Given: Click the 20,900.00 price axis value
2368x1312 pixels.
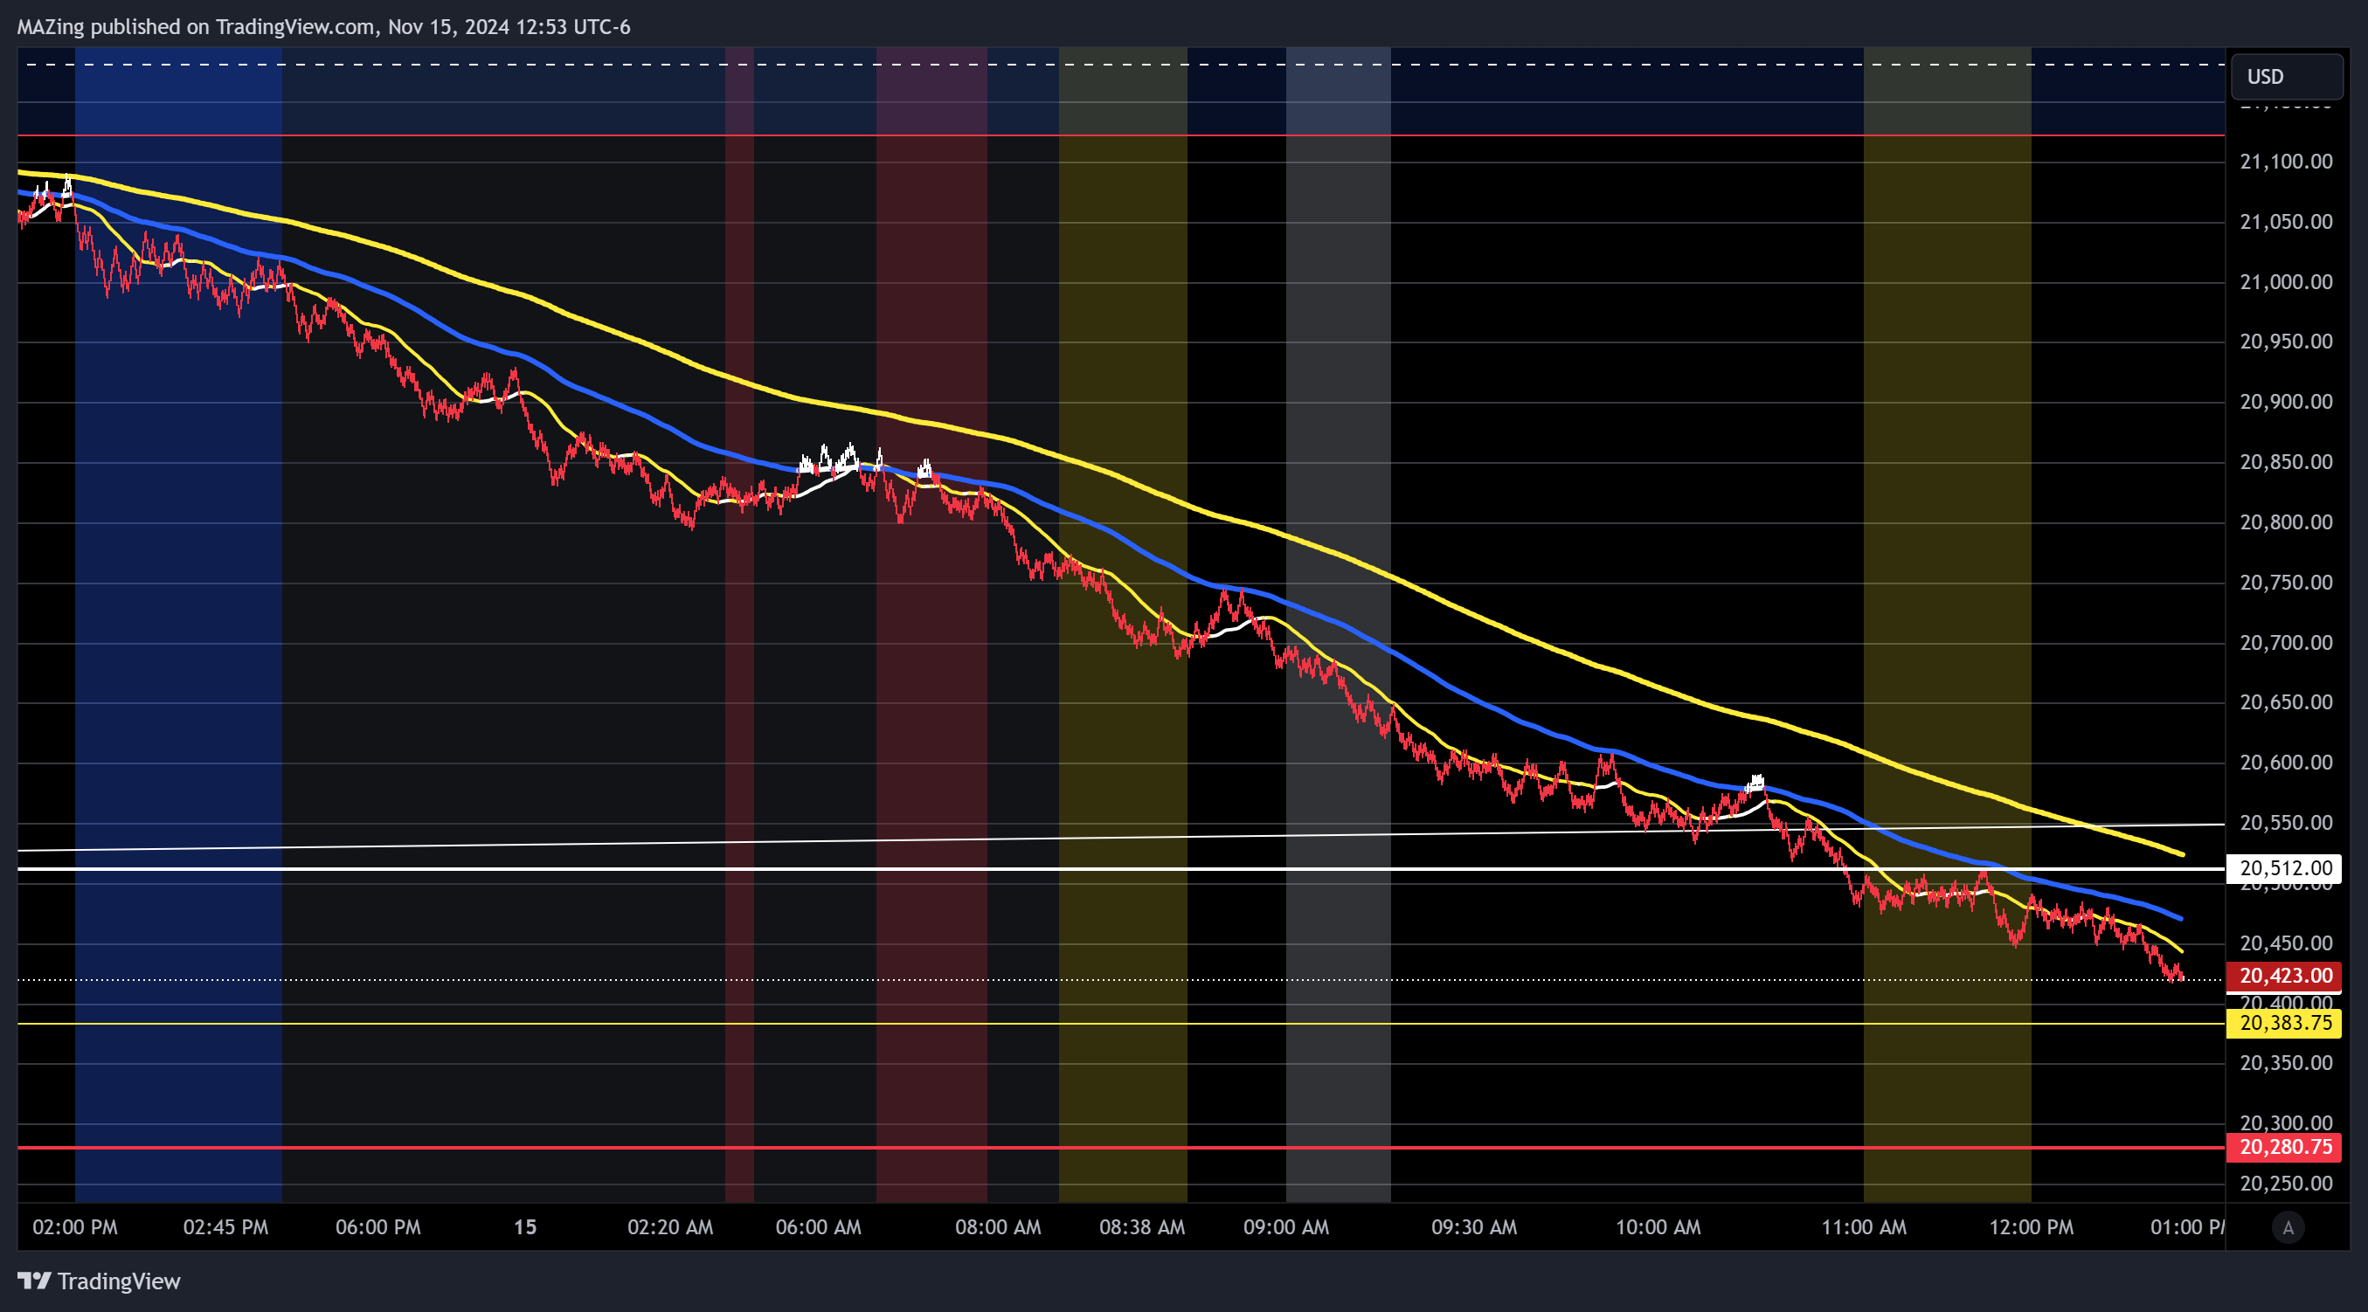Looking at the screenshot, I should pos(2286,402).
